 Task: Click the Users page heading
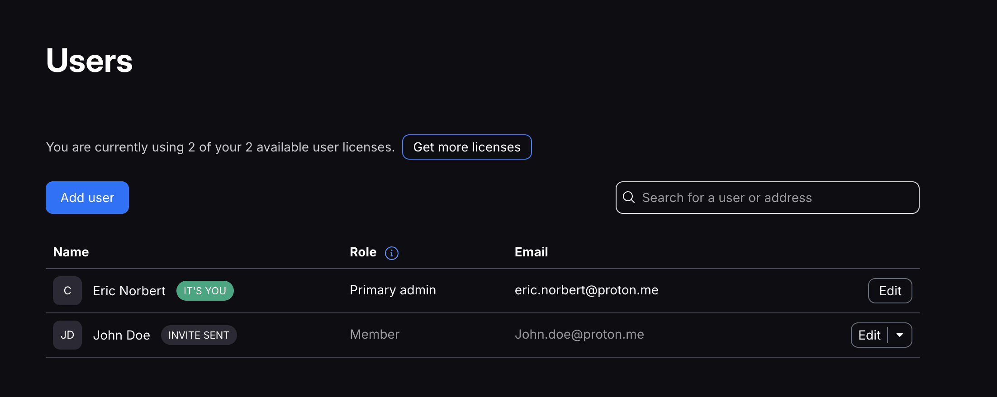pos(89,61)
